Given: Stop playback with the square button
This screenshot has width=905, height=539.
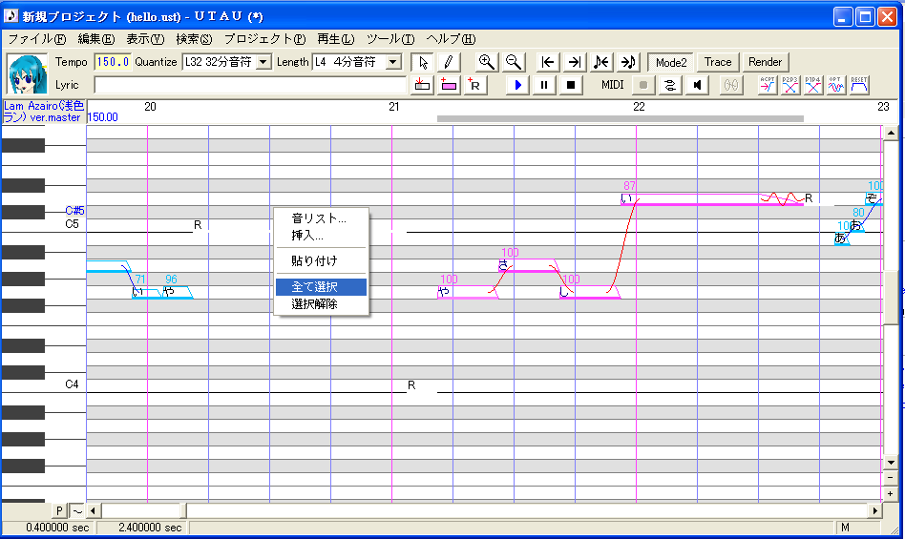Looking at the screenshot, I should point(571,85).
